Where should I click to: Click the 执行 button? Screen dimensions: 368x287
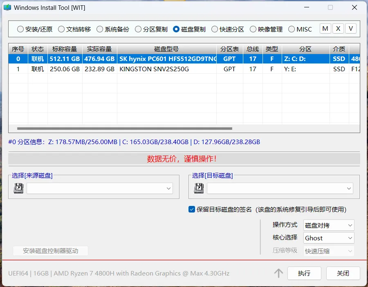[x=304, y=273]
